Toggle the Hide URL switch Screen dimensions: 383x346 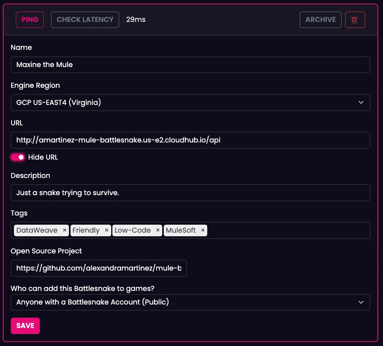18,157
